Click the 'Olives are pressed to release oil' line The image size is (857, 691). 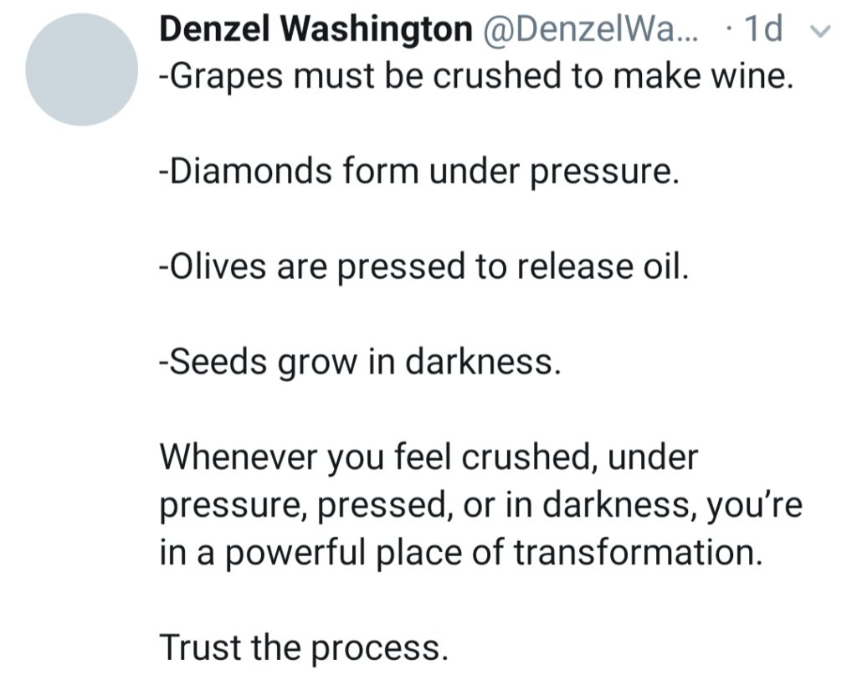pyautogui.click(x=424, y=266)
